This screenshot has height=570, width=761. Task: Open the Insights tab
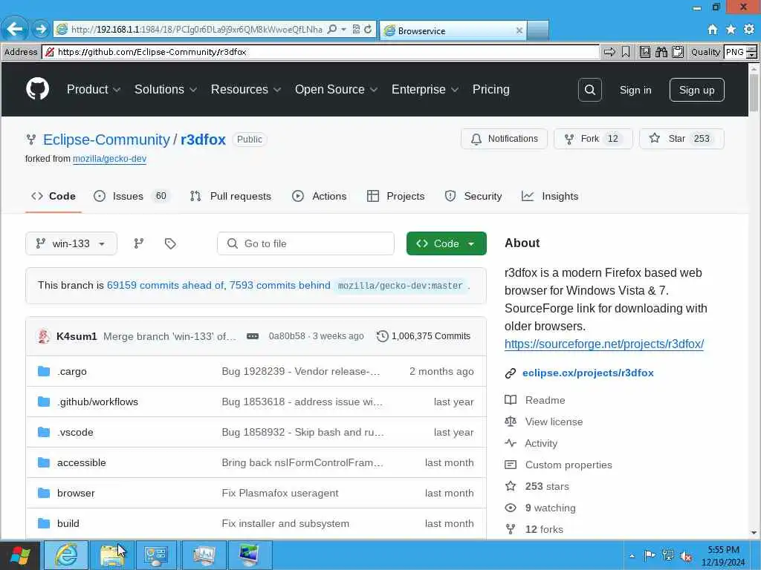coord(550,196)
